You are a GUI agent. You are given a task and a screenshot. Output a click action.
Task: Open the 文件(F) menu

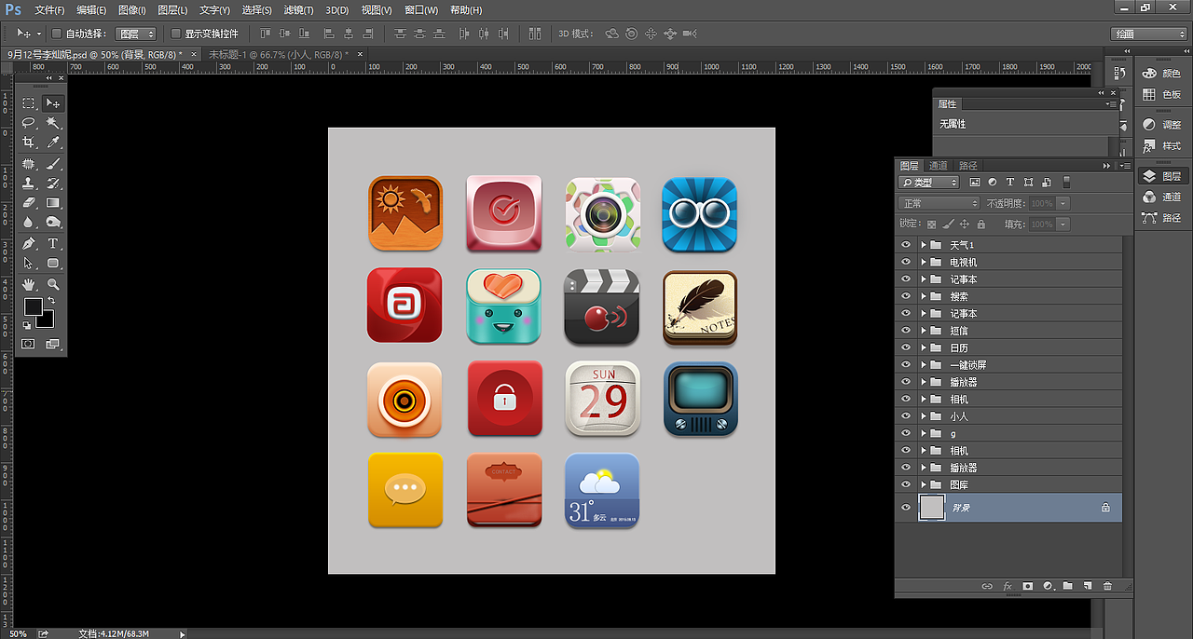click(x=49, y=10)
